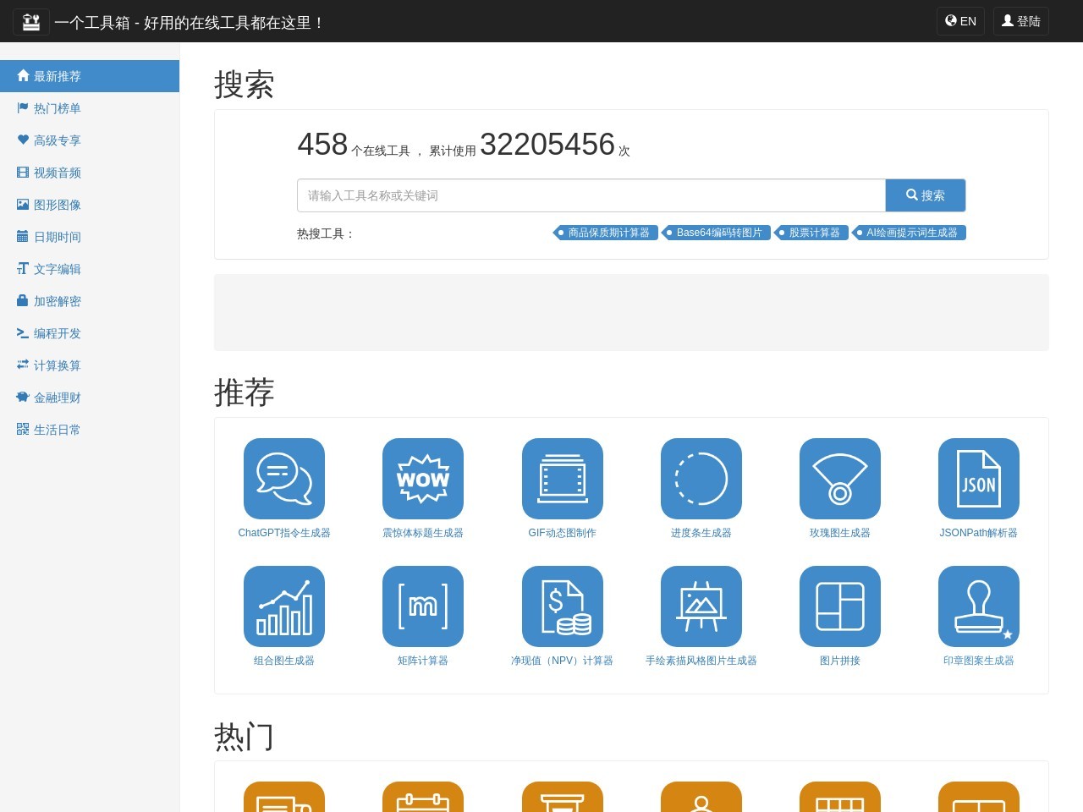Select 编程开发 in the sidebar
The image size is (1083, 812).
point(57,333)
